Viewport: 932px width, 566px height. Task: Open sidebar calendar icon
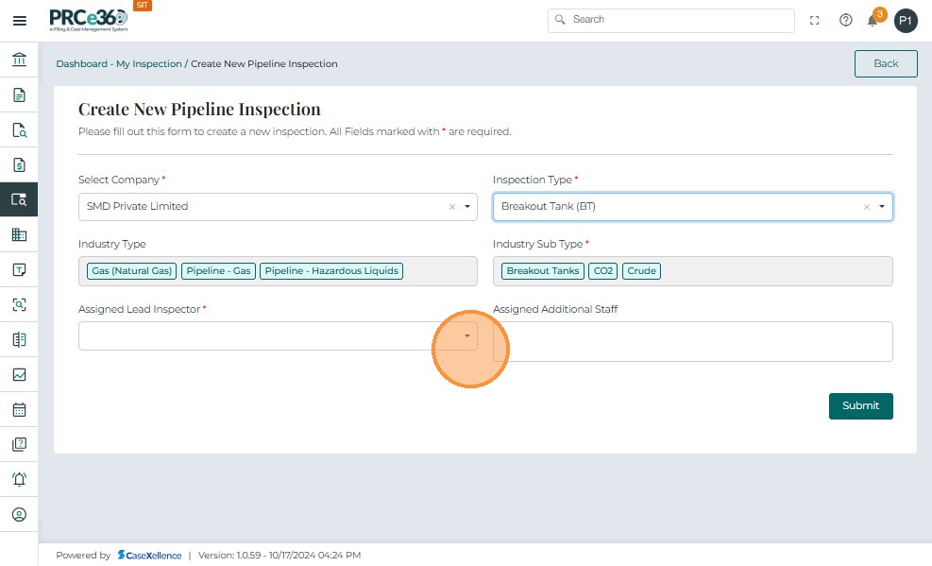pyautogui.click(x=19, y=410)
